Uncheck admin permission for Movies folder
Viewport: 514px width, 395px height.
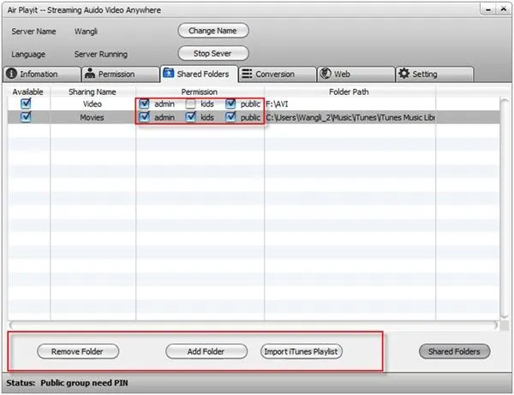(x=145, y=117)
